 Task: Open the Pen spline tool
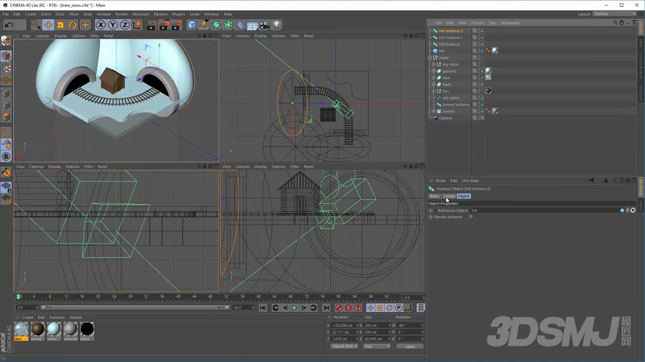204,25
